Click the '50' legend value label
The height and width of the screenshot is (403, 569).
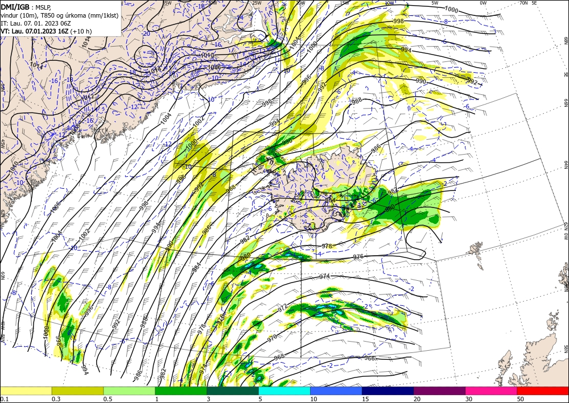click(x=521, y=399)
